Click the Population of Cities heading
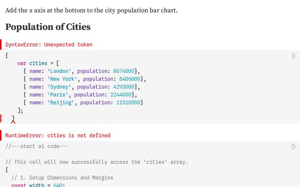The image size is (300, 187). 48,27
